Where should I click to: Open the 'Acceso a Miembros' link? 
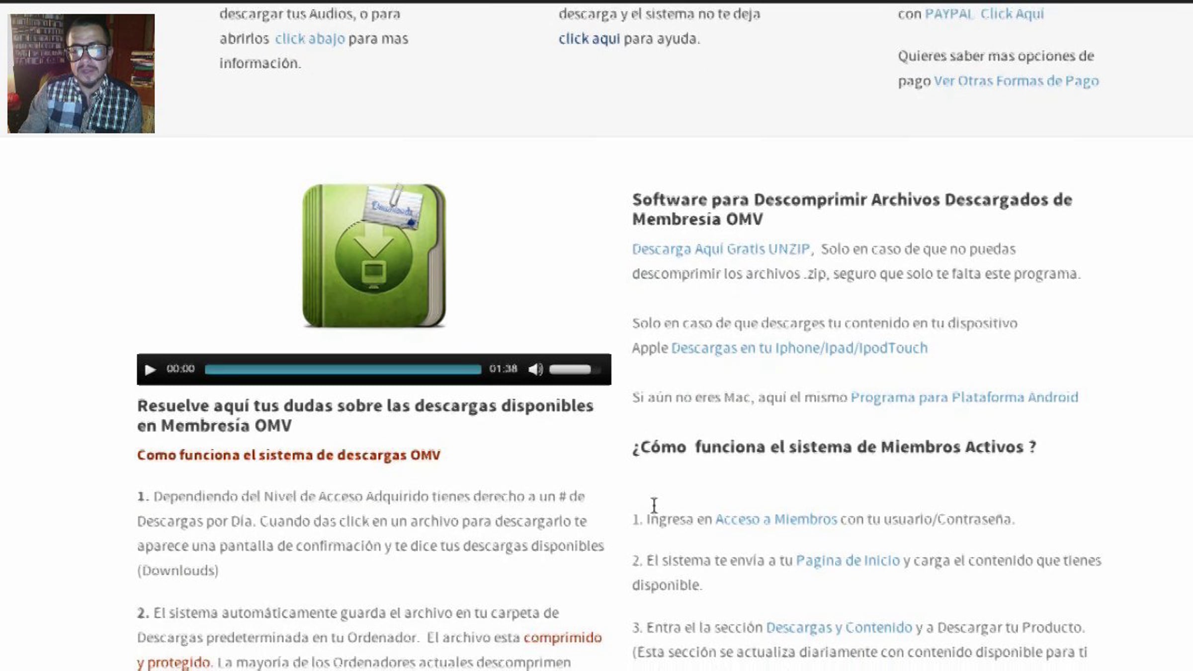(776, 519)
